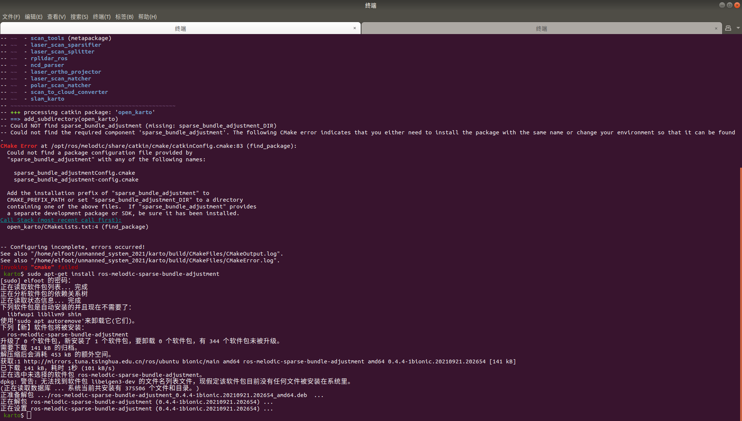Click the Call Stack underlined link
Screen dimensions: 742x421
point(60,220)
